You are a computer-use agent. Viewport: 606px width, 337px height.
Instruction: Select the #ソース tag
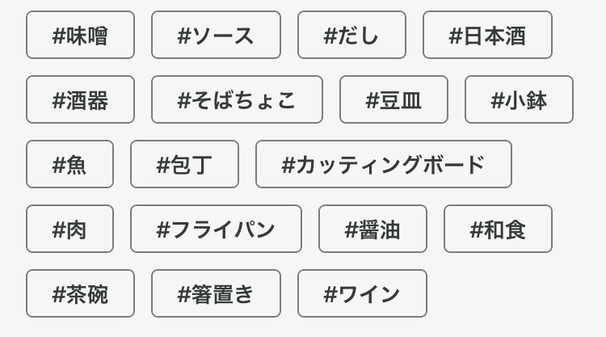point(216,36)
